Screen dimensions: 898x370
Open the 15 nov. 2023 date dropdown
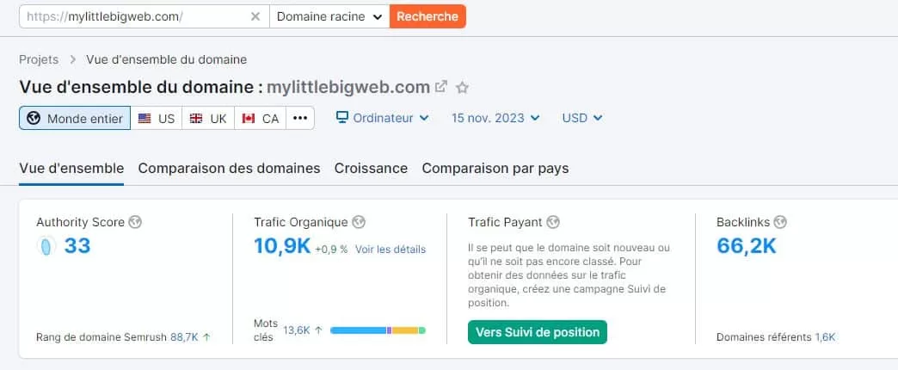(495, 118)
